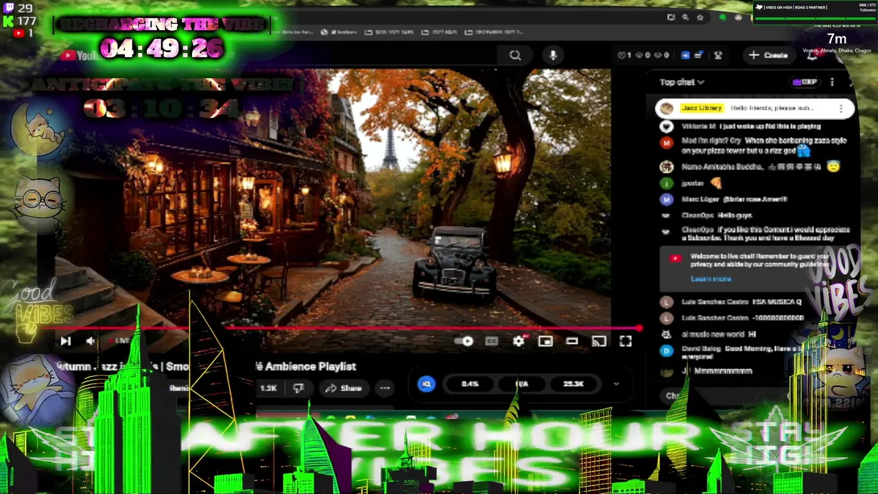
Task: Open chat options three-dot menu
Action: [832, 82]
